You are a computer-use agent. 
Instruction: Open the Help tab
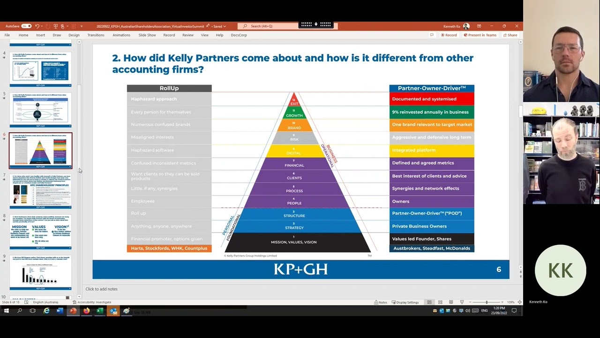point(219,35)
